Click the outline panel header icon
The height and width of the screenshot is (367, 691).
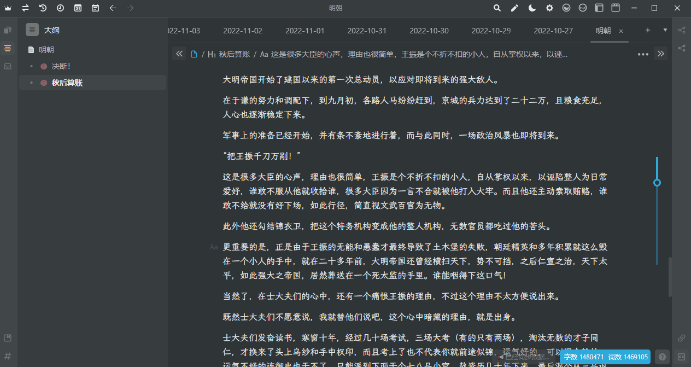point(32,30)
